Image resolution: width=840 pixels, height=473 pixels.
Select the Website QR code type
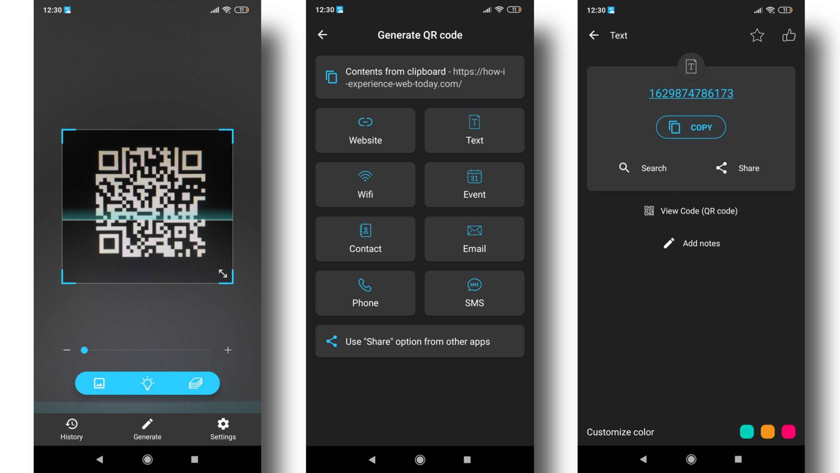coord(365,130)
